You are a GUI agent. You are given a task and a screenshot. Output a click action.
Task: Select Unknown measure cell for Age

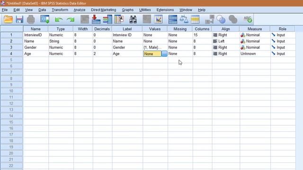click(255, 53)
